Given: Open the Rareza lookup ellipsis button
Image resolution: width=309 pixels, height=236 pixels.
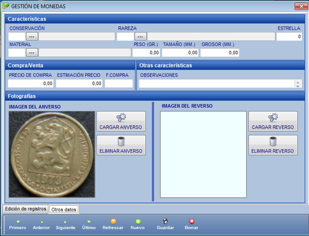Looking at the screenshot, I should [x=140, y=37].
